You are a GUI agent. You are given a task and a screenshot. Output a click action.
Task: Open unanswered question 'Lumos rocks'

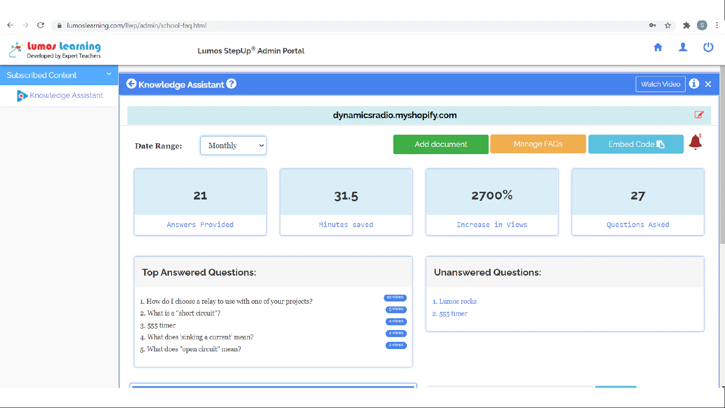click(458, 301)
